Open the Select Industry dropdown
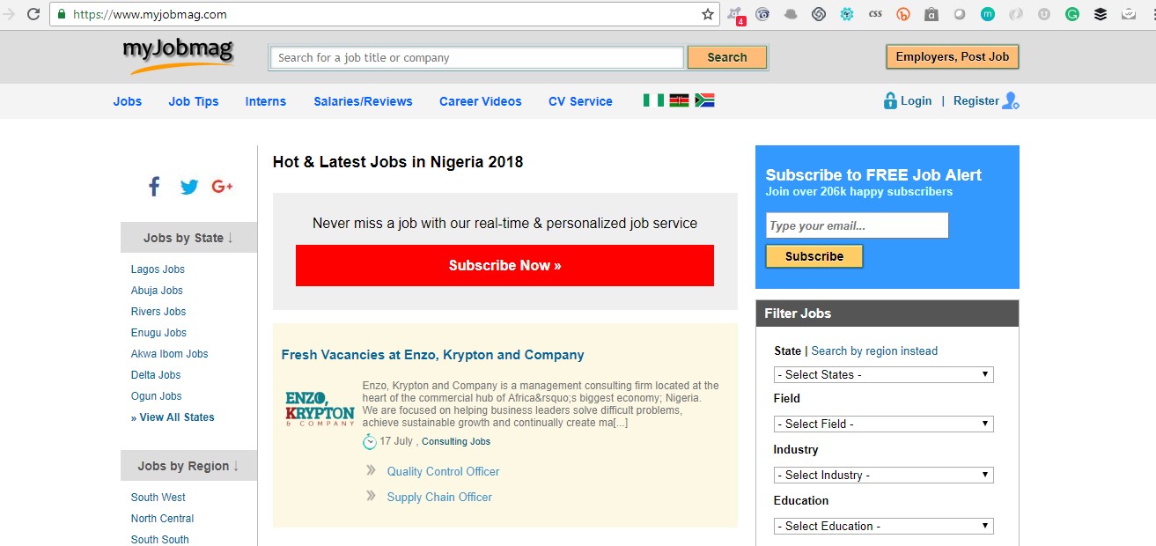 coord(884,475)
